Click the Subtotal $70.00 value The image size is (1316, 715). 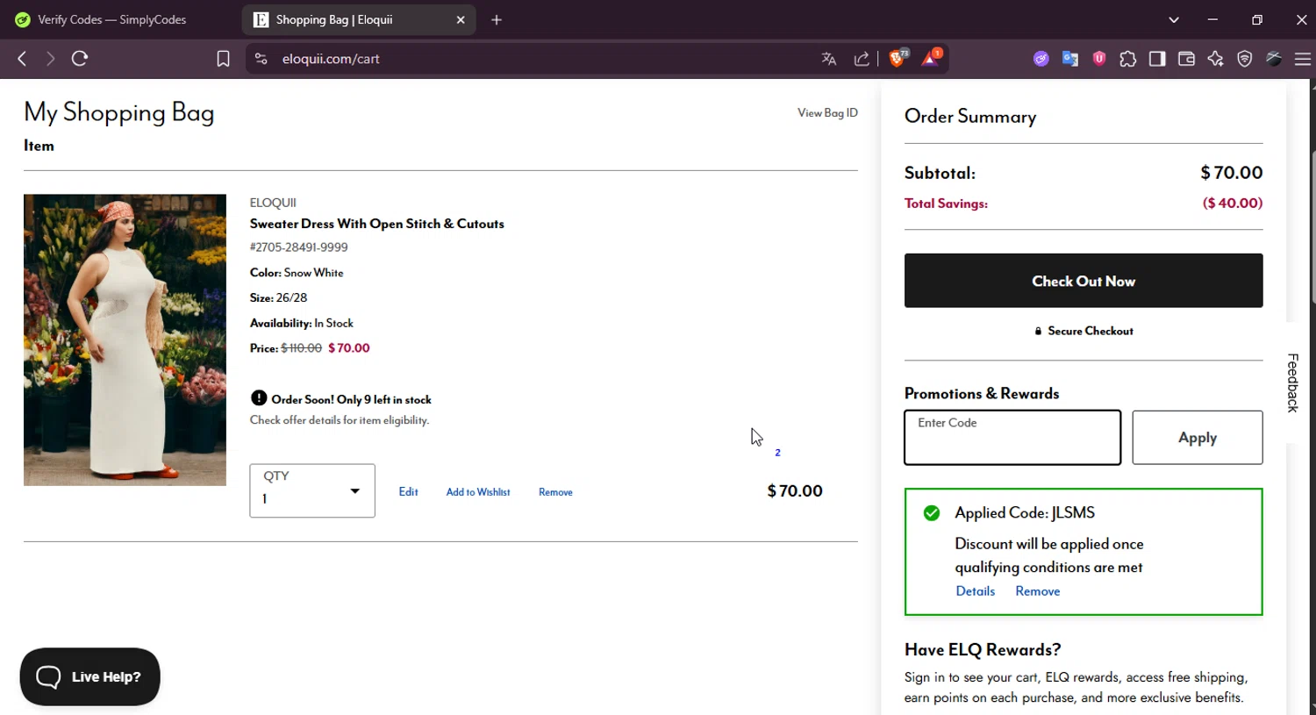[1232, 173]
